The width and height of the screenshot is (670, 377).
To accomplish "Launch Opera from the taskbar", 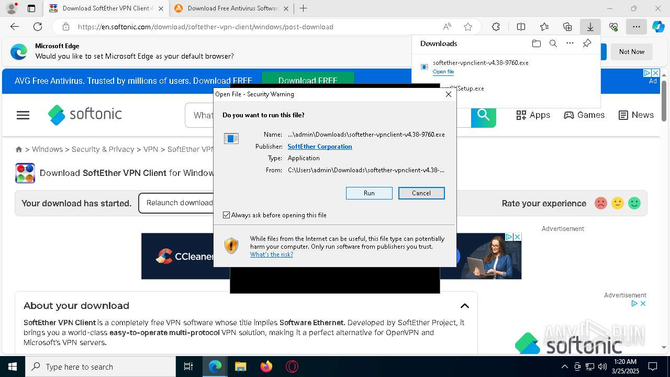I will (x=292, y=367).
